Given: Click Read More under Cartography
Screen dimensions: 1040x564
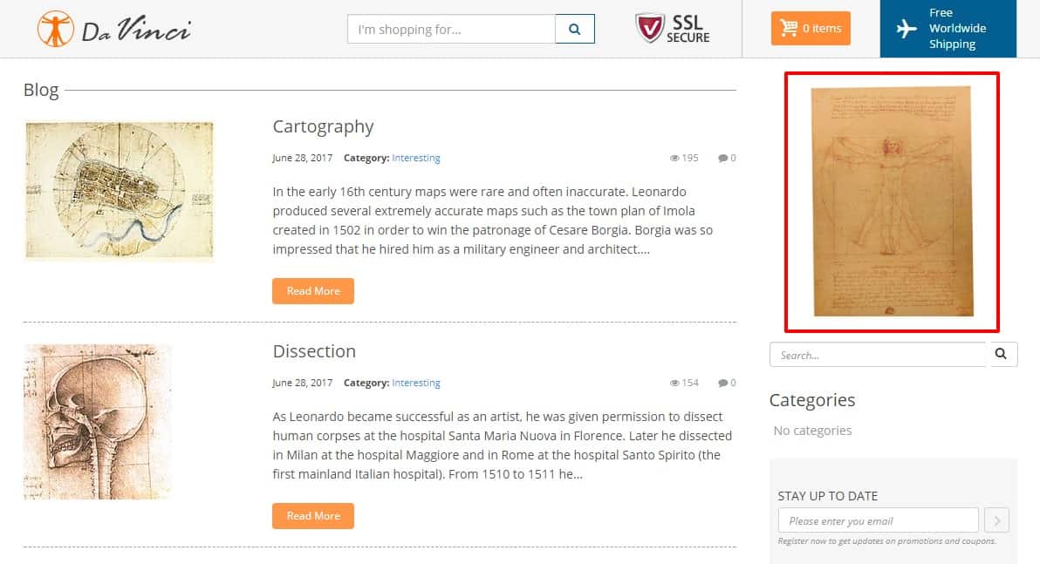Looking at the screenshot, I should pos(313,291).
